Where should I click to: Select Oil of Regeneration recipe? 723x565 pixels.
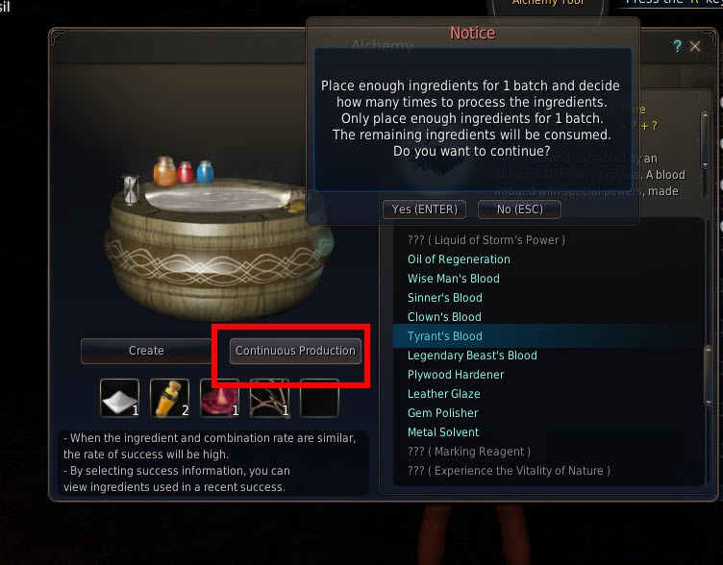click(459, 259)
